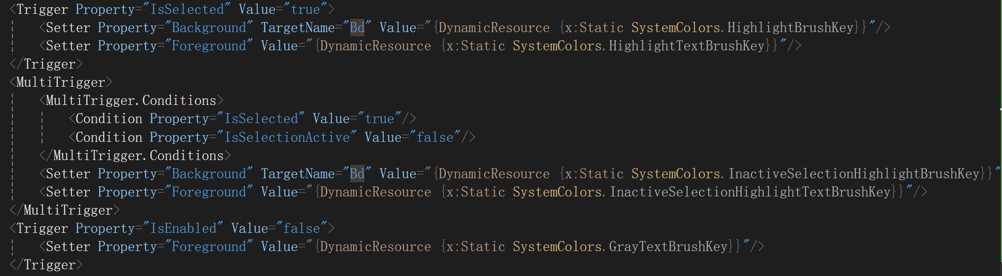
Task: Click IsSelected inside the Condition element
Action: [x=261, y=119]
